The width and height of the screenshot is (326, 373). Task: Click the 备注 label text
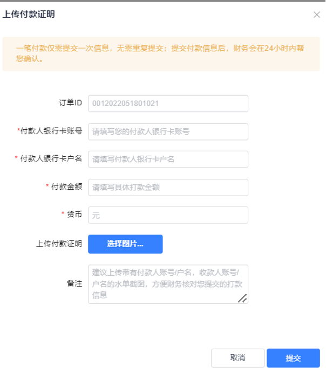(74, 284)
